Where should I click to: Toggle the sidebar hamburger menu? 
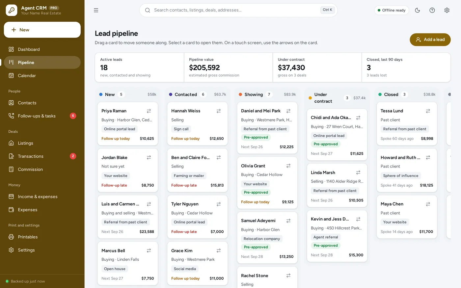point(96,10)
